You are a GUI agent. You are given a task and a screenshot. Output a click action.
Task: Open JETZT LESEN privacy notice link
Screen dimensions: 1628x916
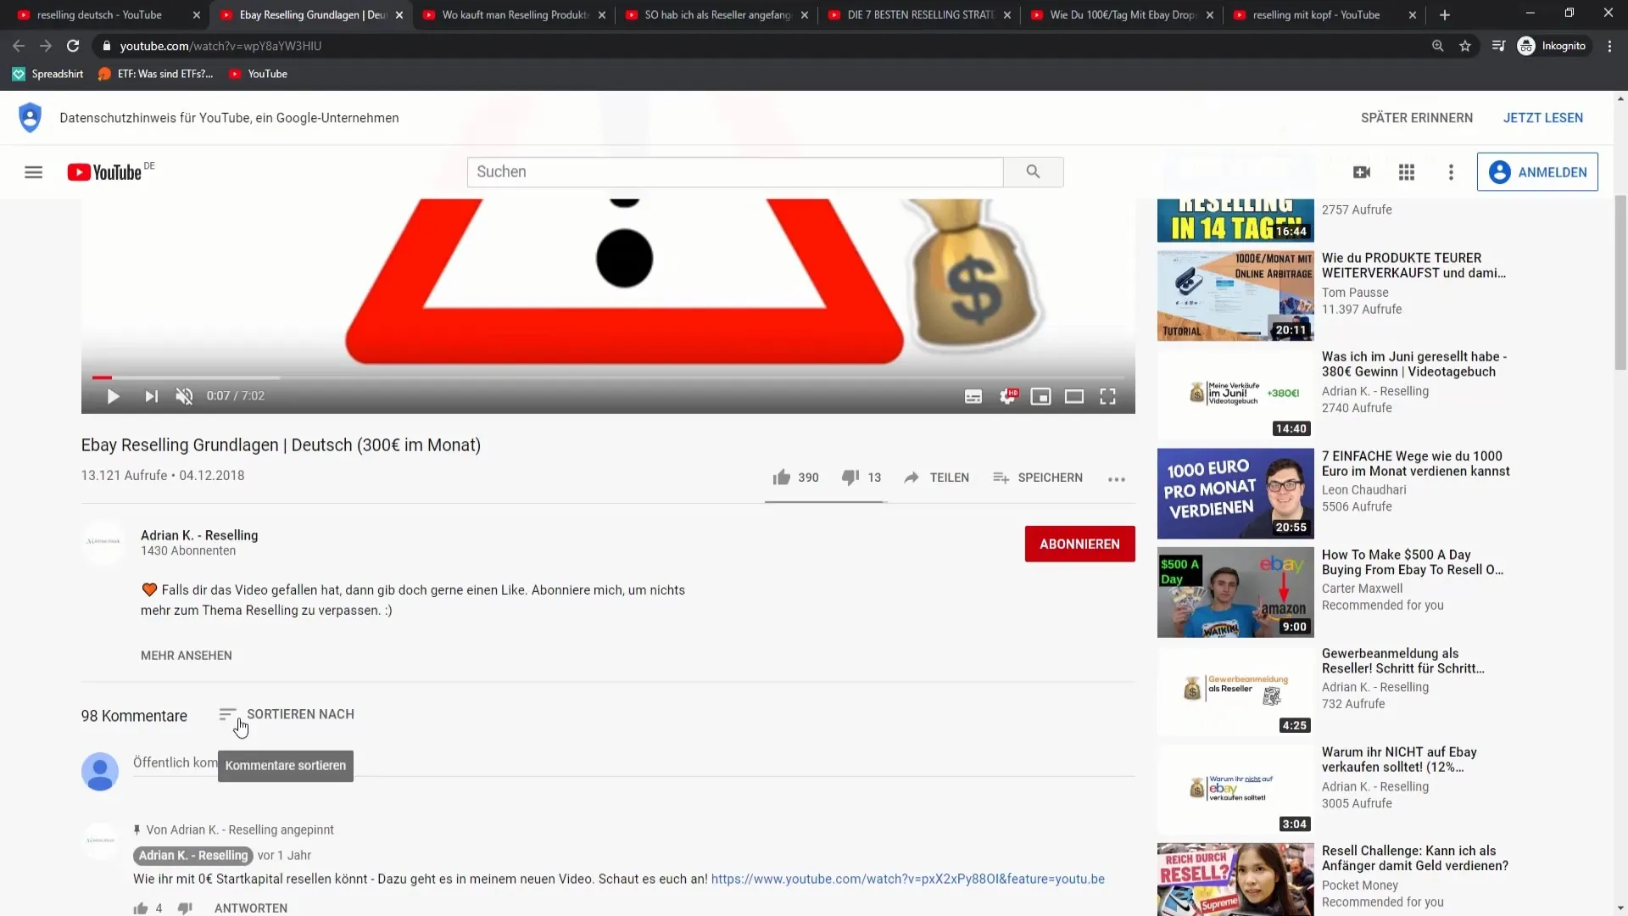click(1542, 118)
